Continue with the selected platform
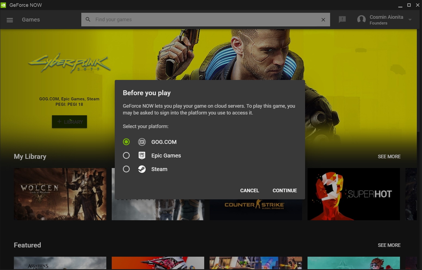This screenshot has height=270, width=422. [285, 190]
